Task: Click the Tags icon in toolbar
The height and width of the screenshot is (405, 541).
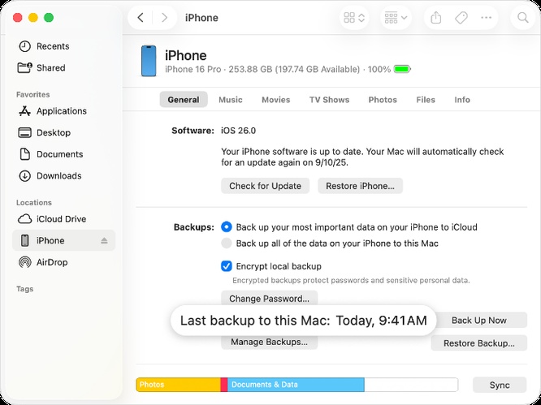Action: [461, 18]
